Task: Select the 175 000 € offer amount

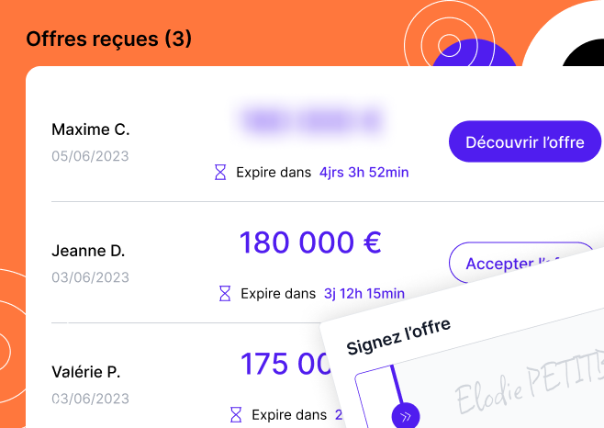Action: (x=285, y=364)
